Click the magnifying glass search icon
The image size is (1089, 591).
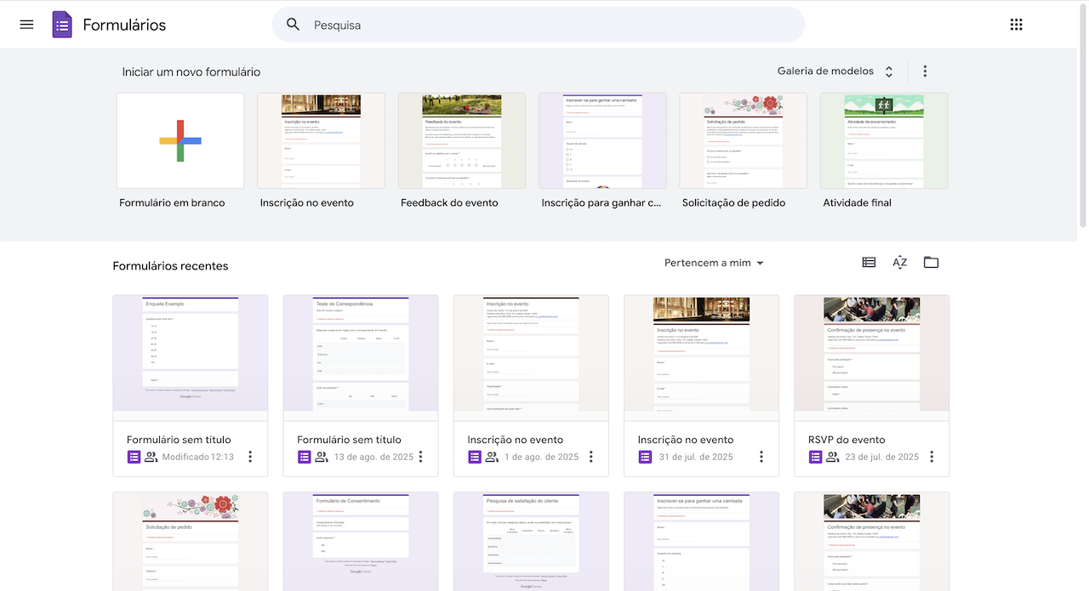294,25
